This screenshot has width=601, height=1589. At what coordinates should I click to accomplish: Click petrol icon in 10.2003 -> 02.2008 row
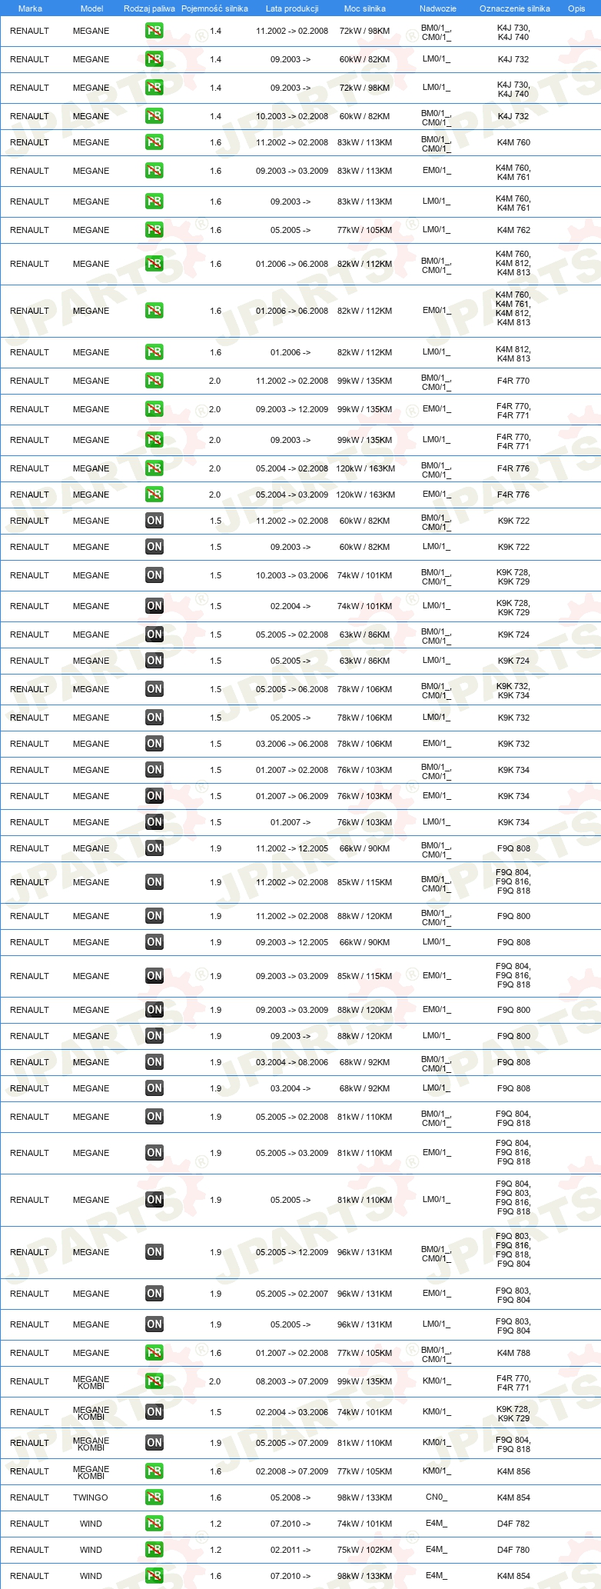154,116
